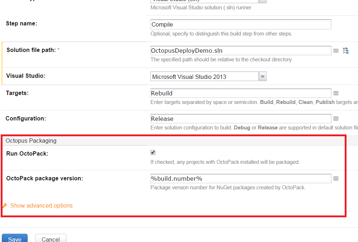Image resolution: width=358 pixels, height=242 pixels.
Task: Click the parameter icon beside Solution file path
Action: (336, 51)
